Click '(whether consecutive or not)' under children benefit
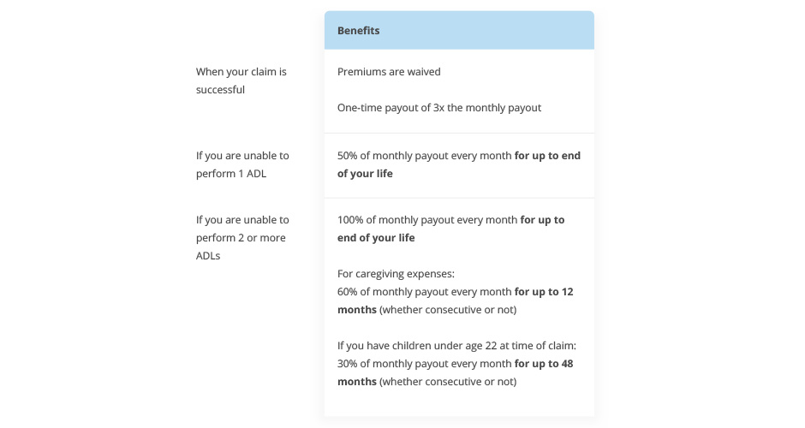805x428 pixels. (x=448, y=381)
